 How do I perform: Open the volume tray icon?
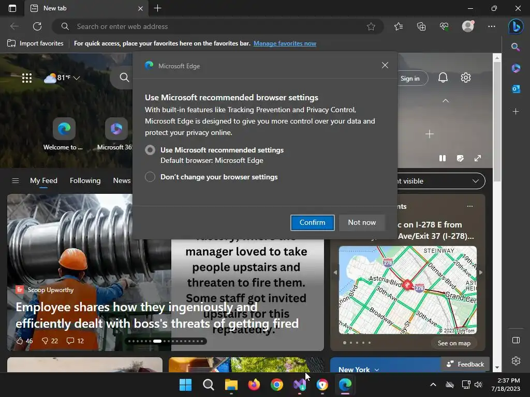tap(478, 385)
